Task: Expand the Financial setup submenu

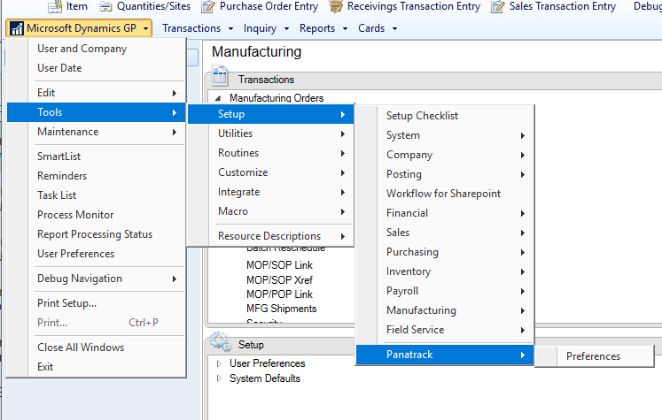Action: pyautogui.click(x=445, y=213)
